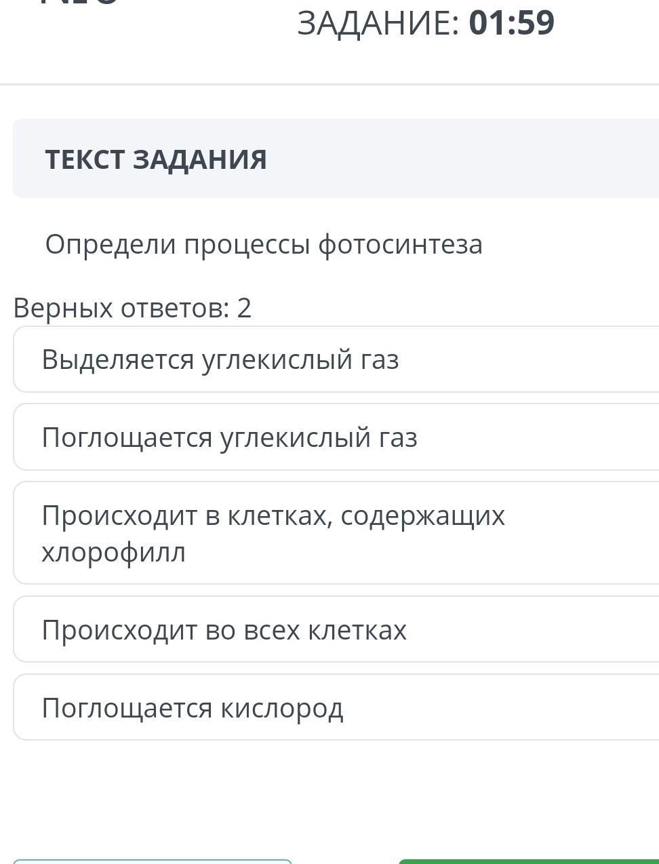
Task: Choose the 'Поглощается кислород' option
Action: (336, 707)
